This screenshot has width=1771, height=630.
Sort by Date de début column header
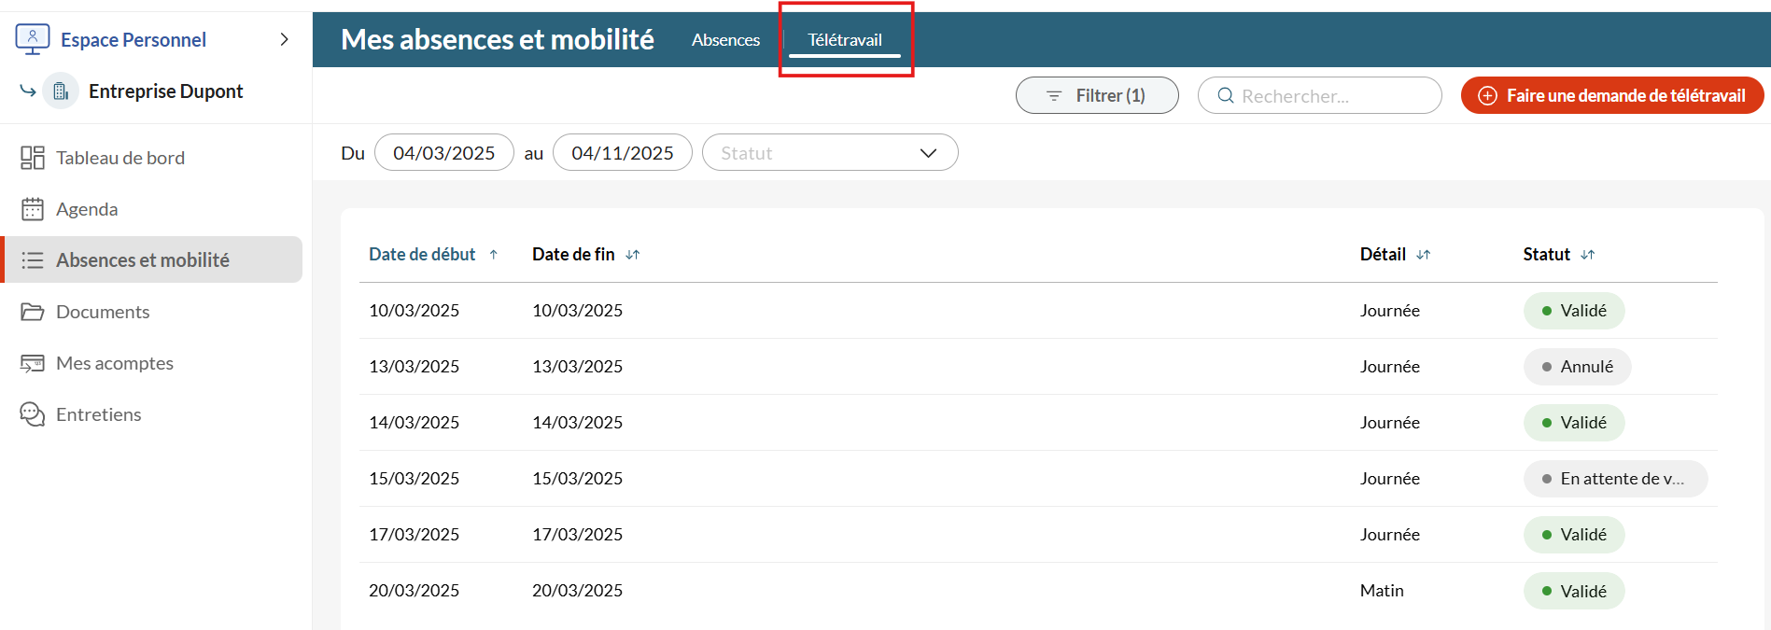(422, 254)
